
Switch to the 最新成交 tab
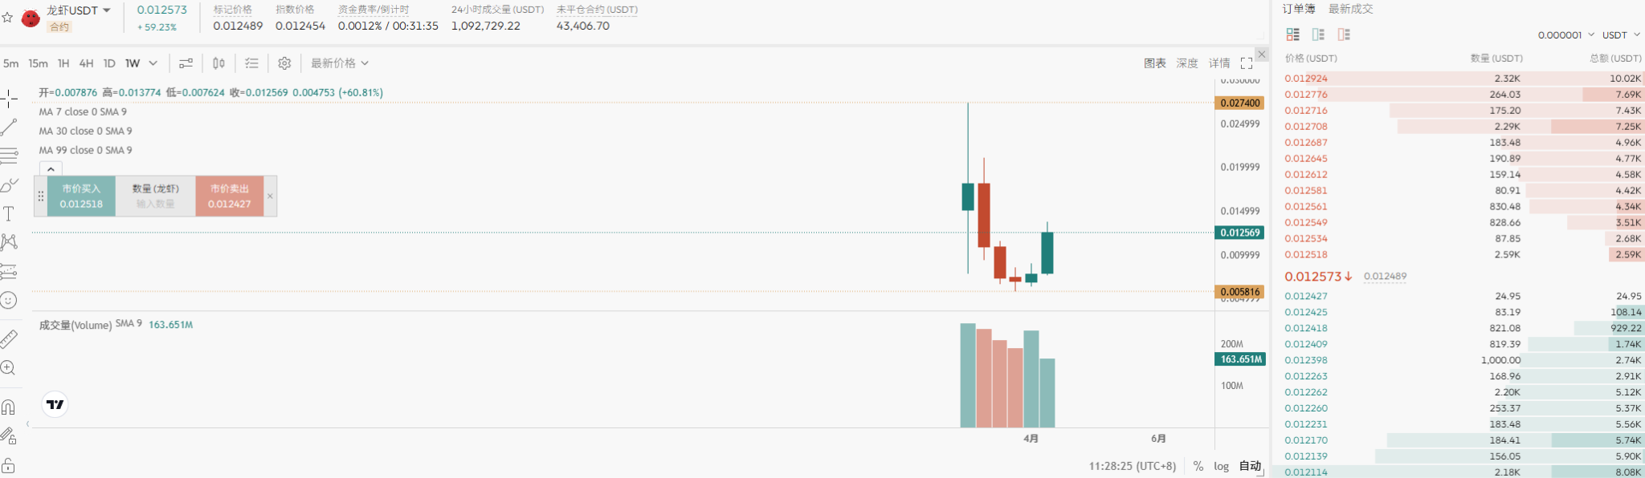(1350, 9)
